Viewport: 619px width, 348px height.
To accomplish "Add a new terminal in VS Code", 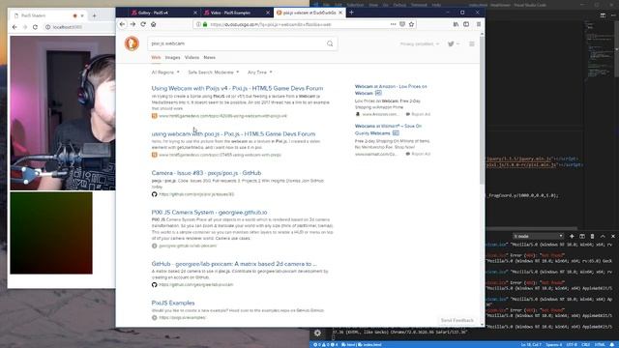I will [572, 236].
